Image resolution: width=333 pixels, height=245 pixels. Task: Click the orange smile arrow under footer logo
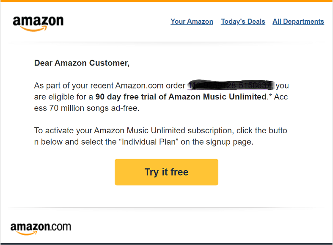pos(27,233)
